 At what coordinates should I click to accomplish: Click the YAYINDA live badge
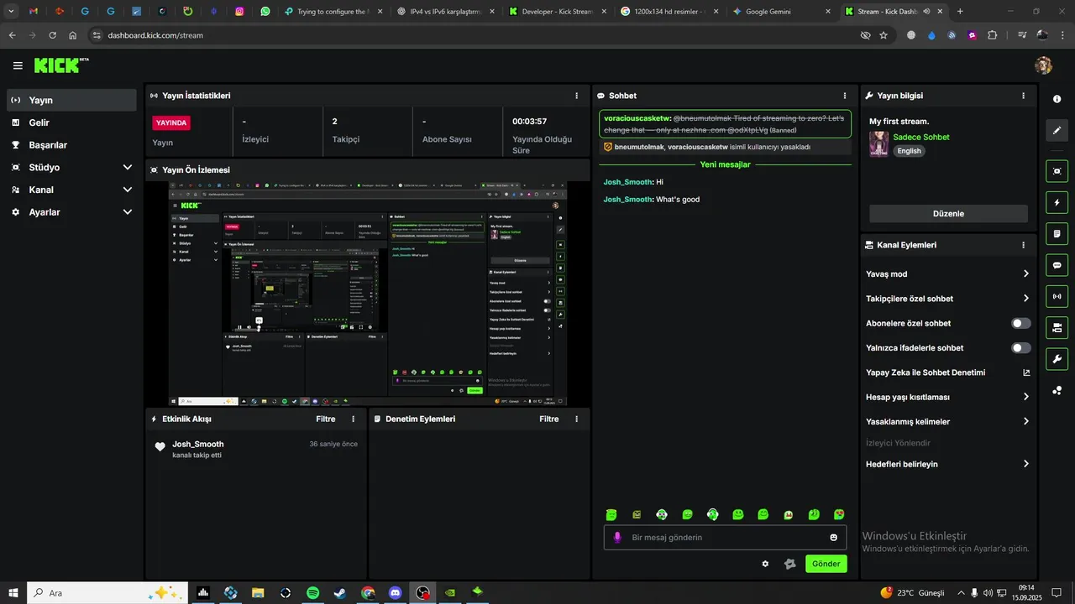pos(171,122)
